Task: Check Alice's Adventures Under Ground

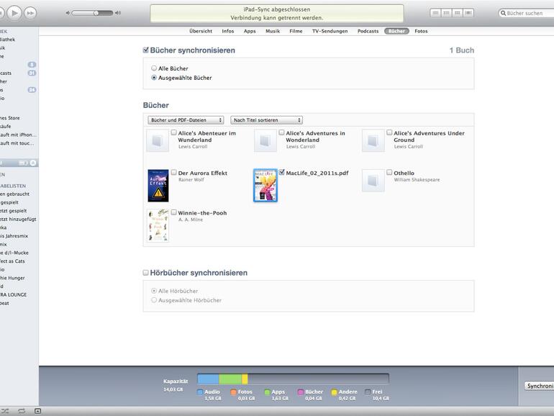Action: [389, 132]
